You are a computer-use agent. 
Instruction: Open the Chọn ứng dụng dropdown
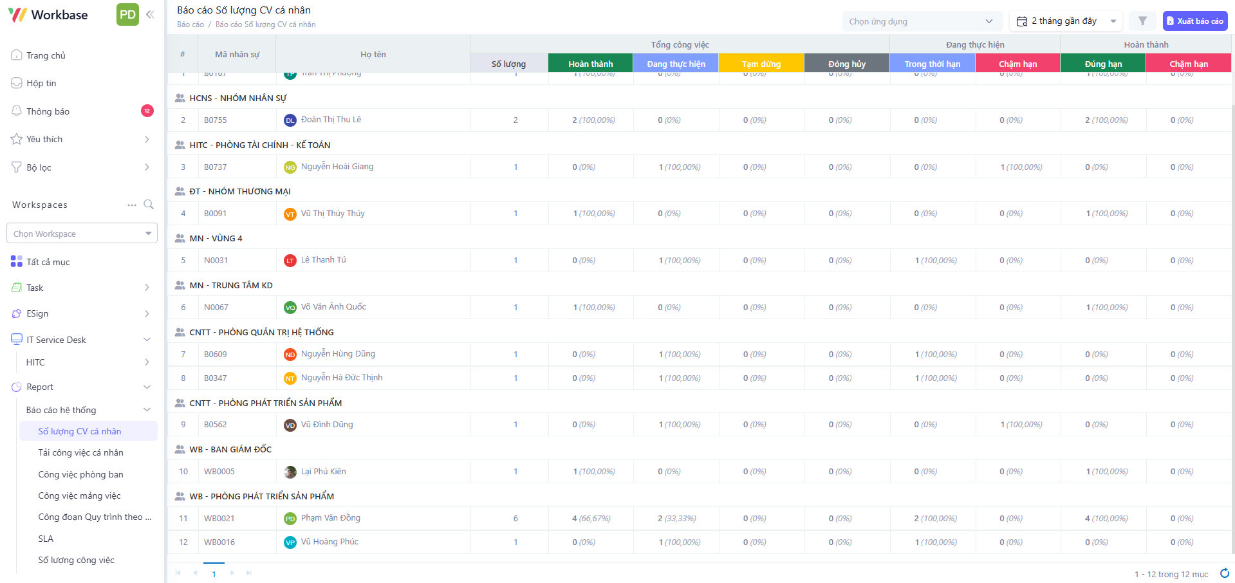(922, 21)
